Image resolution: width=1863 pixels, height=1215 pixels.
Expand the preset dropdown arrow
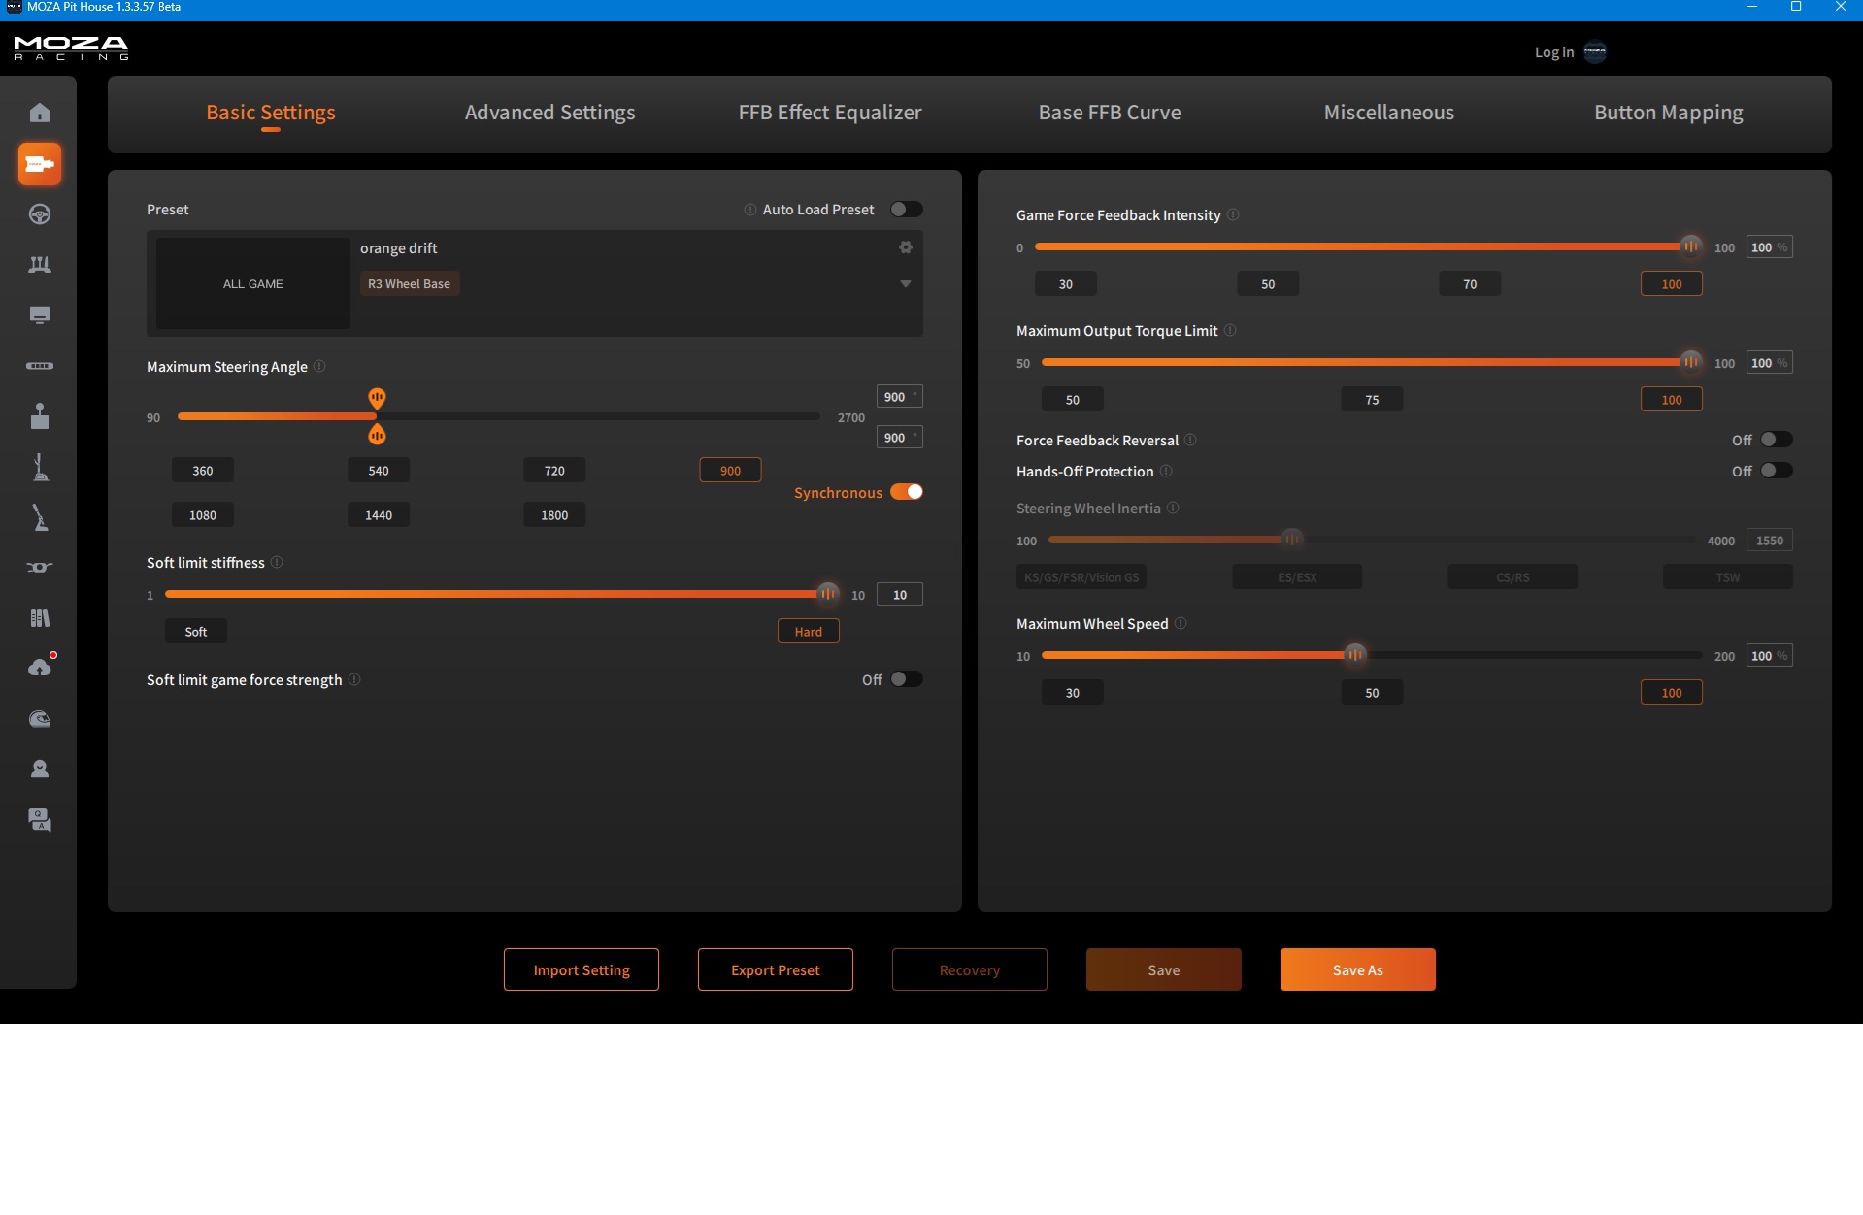[906, 284]
